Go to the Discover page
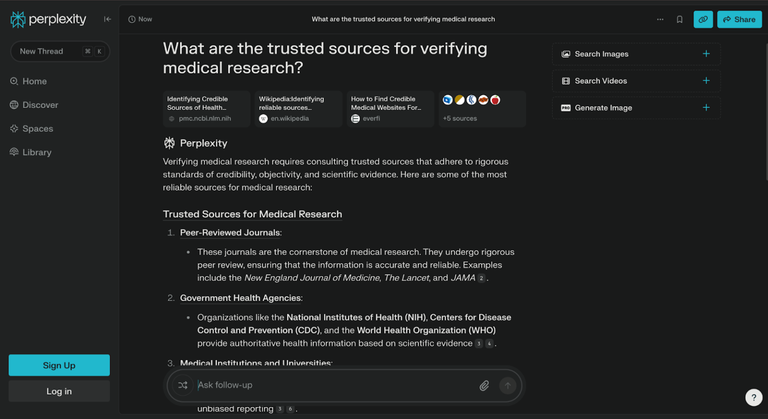Image resolution: width=768 pixels, height=419 pixels. tap(40, 105)
